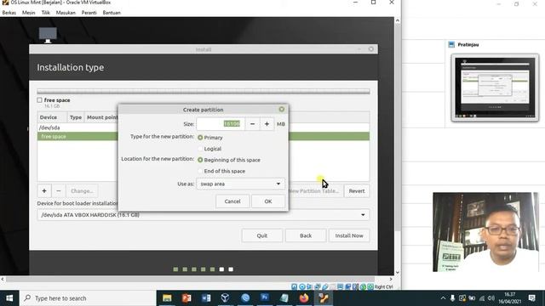Open the Windows notification center
Image resolution: width=545 pixels, height=306 pixels.
pos(531,298)
